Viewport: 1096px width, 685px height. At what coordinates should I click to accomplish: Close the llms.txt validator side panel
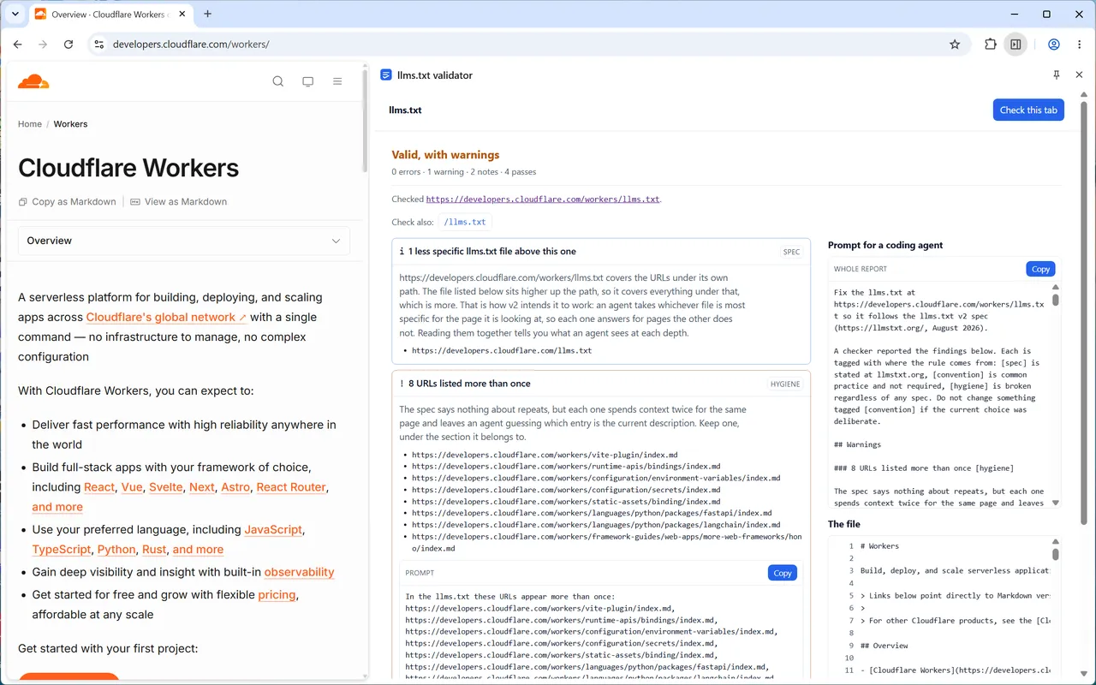(1079, 75)
